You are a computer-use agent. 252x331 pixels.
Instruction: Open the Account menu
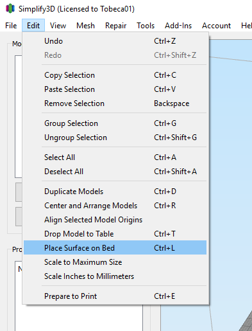pos(216,26)
